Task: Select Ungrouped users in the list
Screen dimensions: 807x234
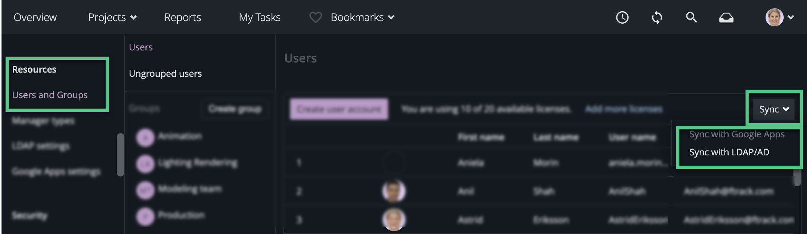Action: (165, 73)
